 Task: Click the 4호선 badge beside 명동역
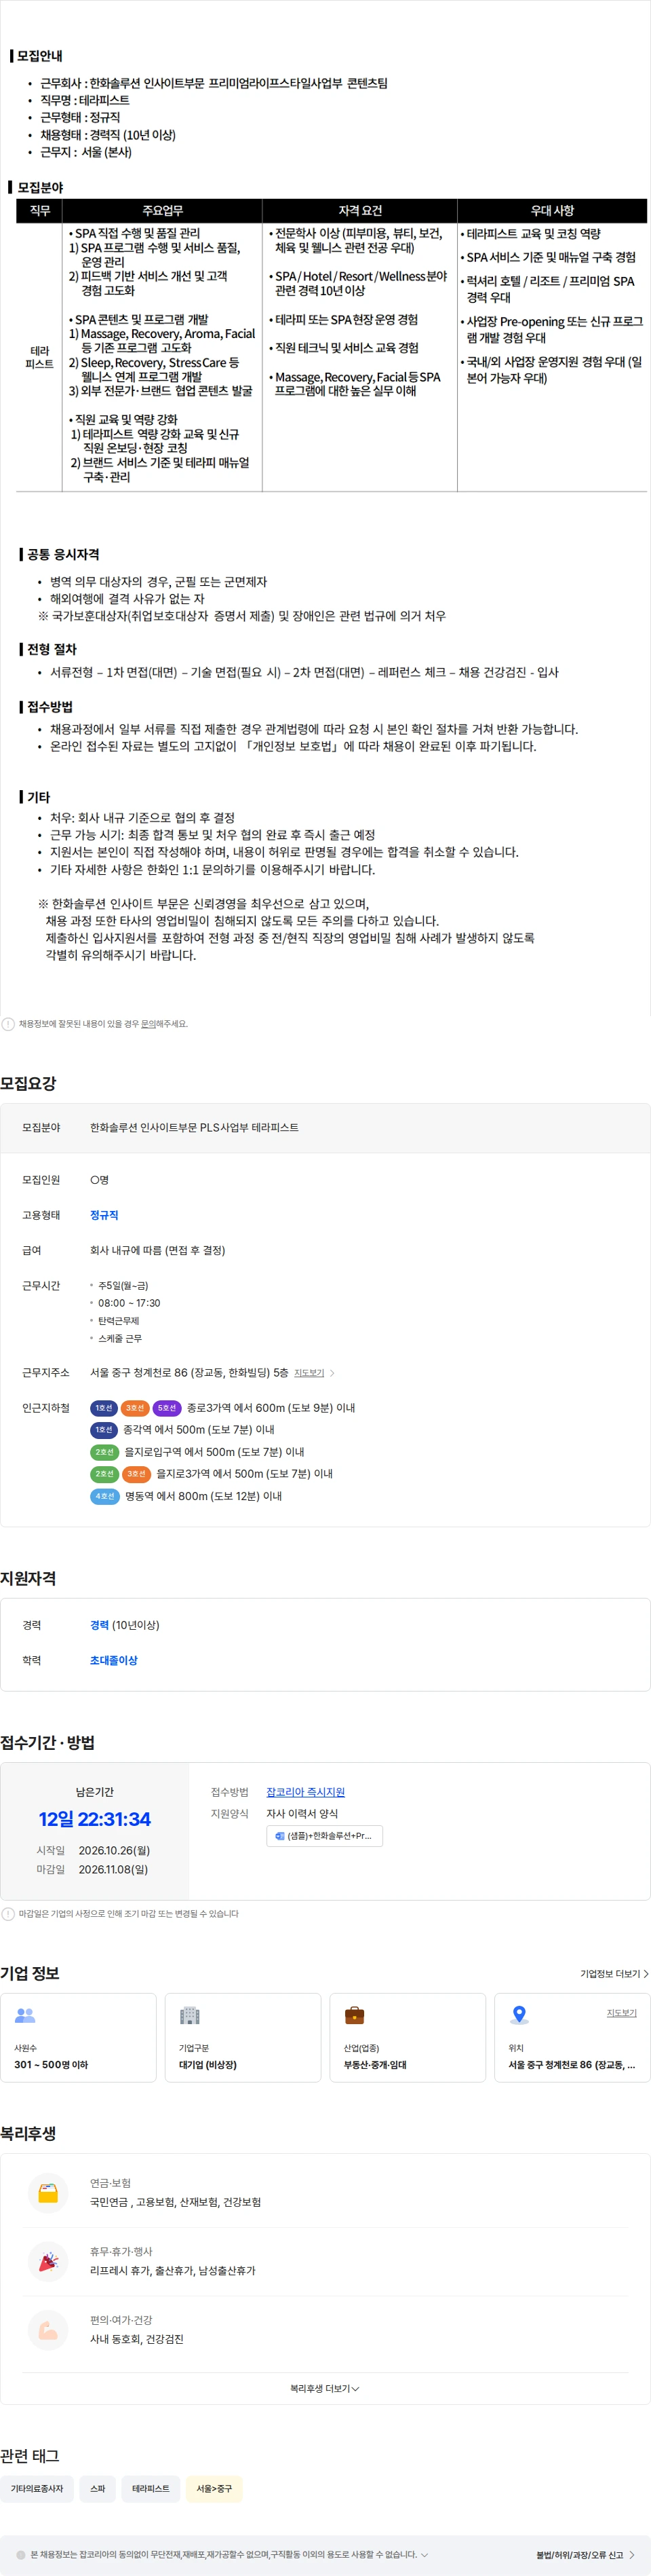105,1496
